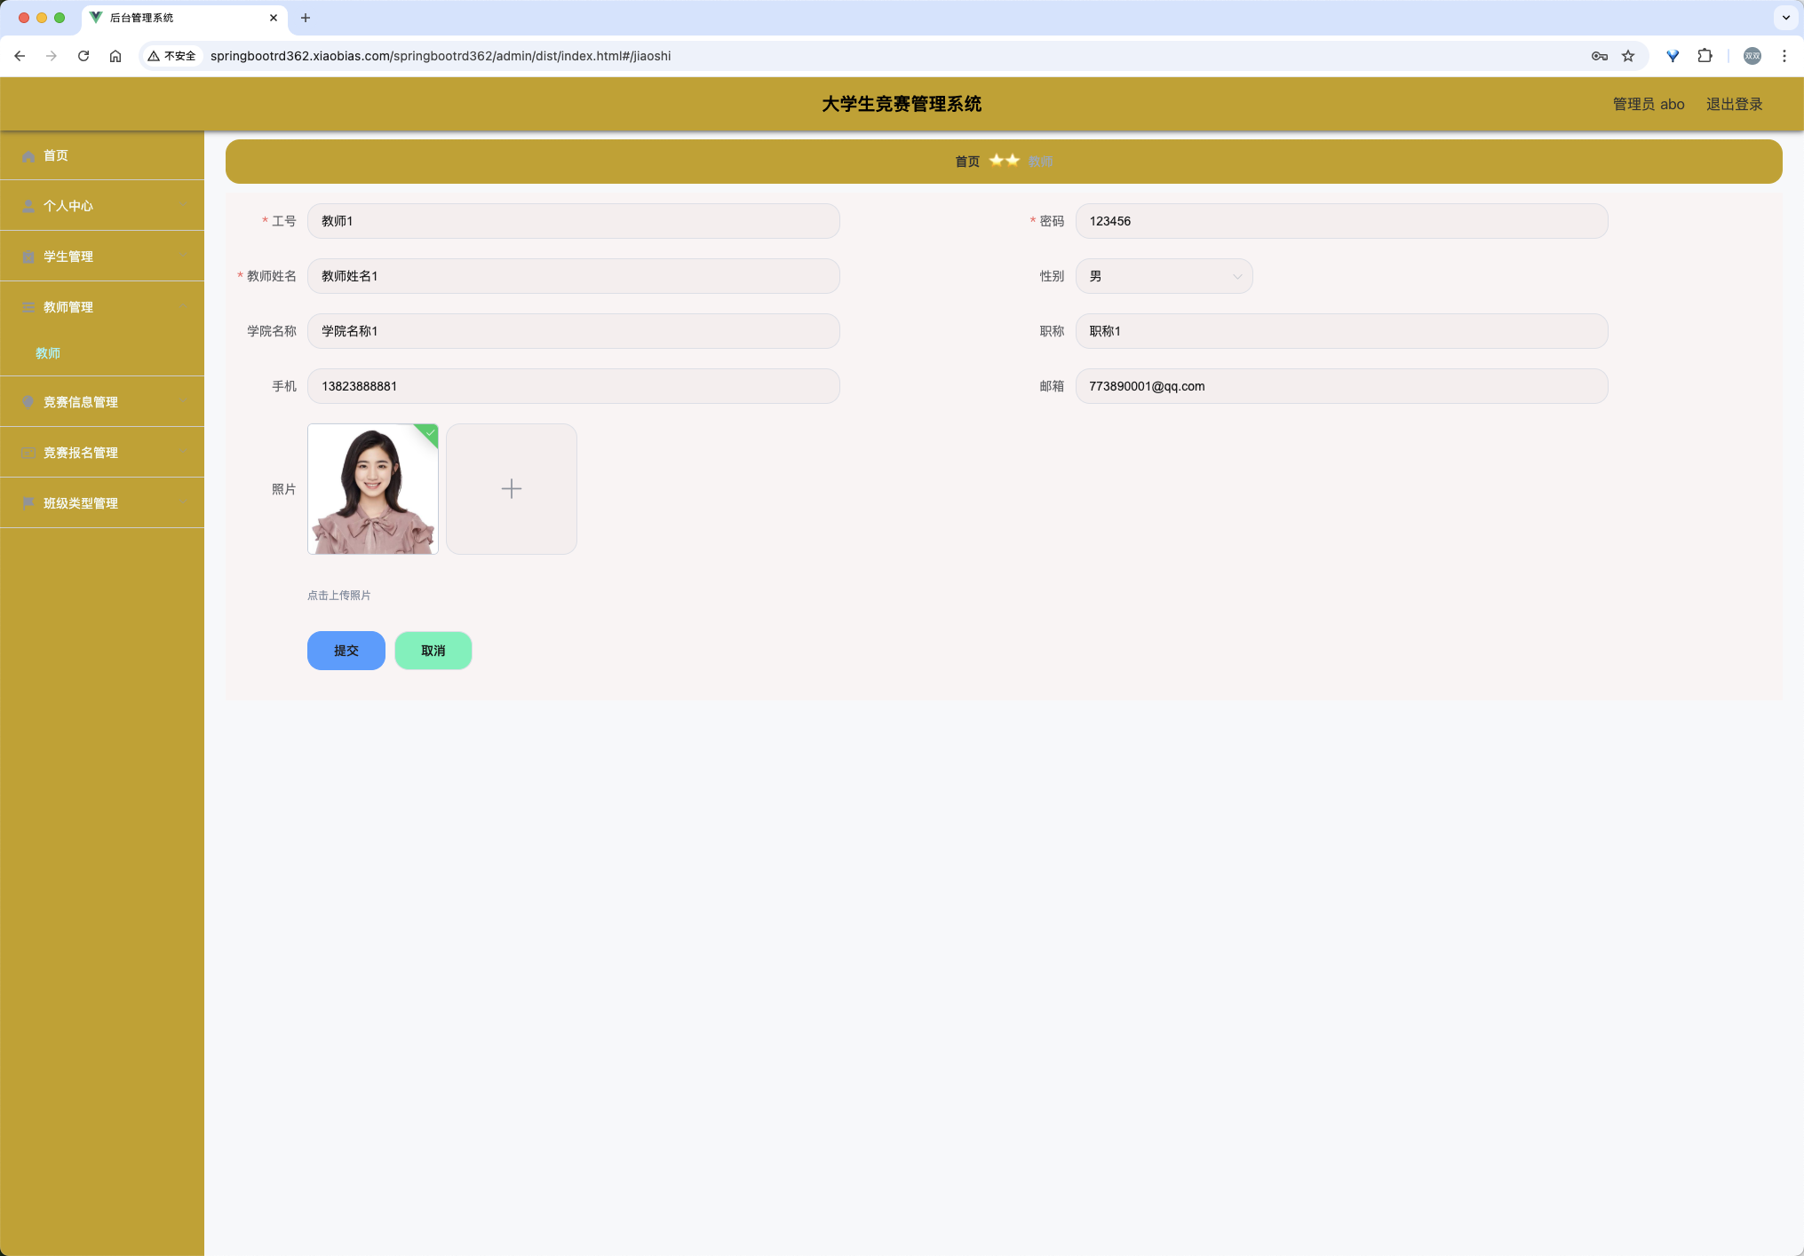Open the saved passwords key icon
Screen dimensions: 1804x1256
coord(1600,56)
